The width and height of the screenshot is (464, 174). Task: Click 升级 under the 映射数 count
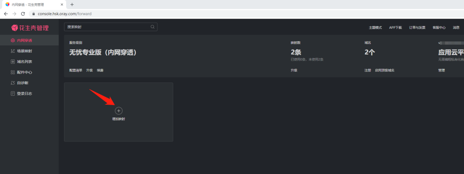294,71
